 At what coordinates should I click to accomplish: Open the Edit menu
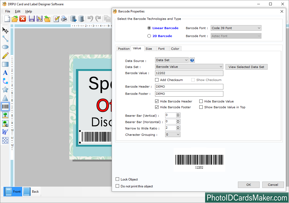coord(18,11)
